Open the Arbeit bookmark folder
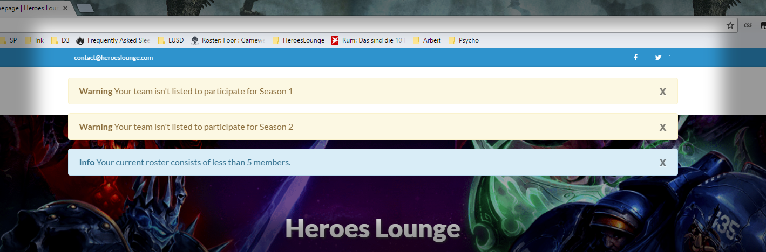Image resolution: width=766 pixels, height=252 pixels. [426, 40]
